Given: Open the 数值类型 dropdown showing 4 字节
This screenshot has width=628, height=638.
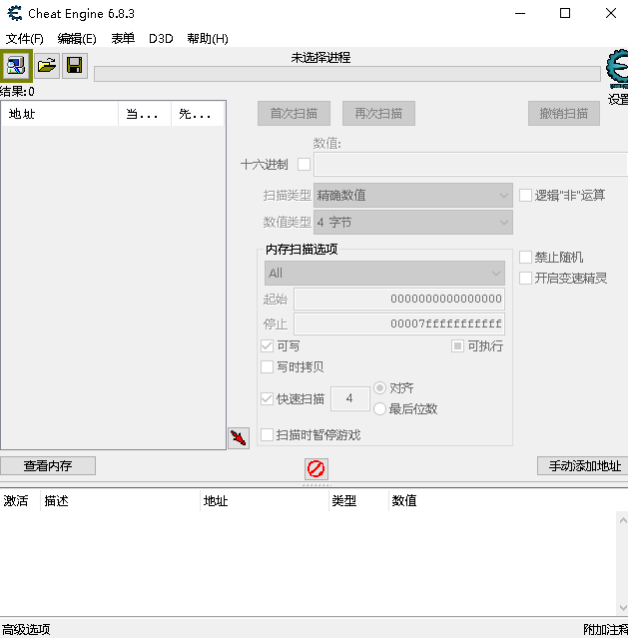Looking at the screenshot, I should [x=413, y=223].
